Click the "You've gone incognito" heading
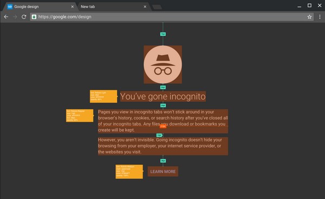 point(163,96)
